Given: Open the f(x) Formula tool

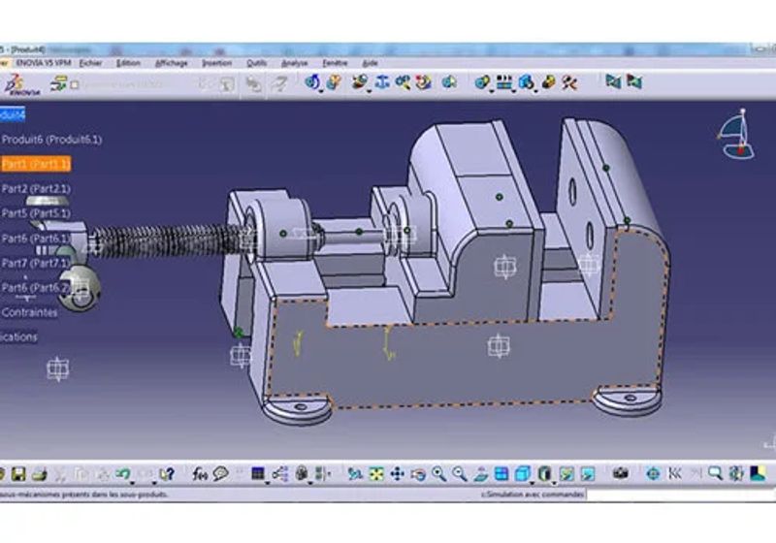Looking at the screenshot, I should [200, 474].
